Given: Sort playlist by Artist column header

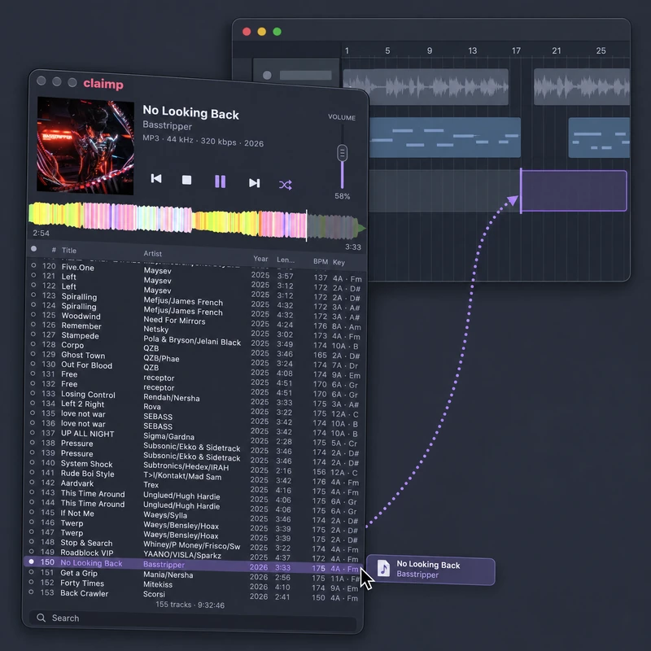Looking at the screenshot, I should click(x=153, y=253).
